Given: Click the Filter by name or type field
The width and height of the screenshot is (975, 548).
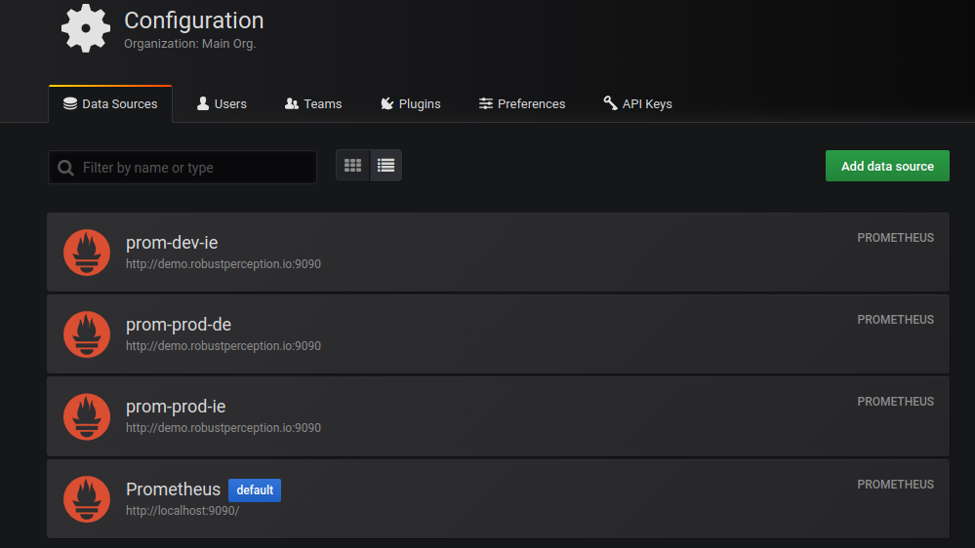Looking at the screenshot, I should [183, 167].
